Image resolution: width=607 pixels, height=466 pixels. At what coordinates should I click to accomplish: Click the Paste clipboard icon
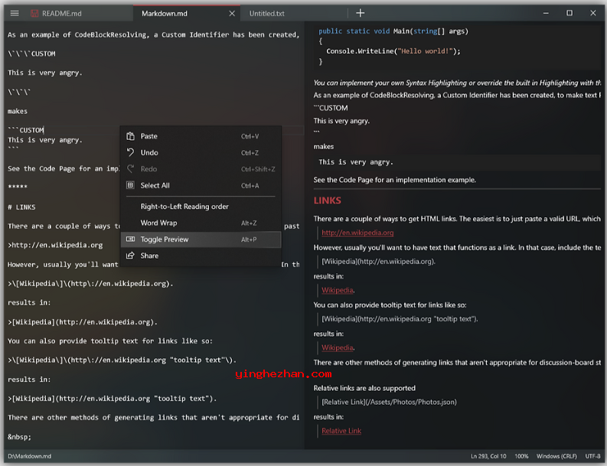(130, 136)
